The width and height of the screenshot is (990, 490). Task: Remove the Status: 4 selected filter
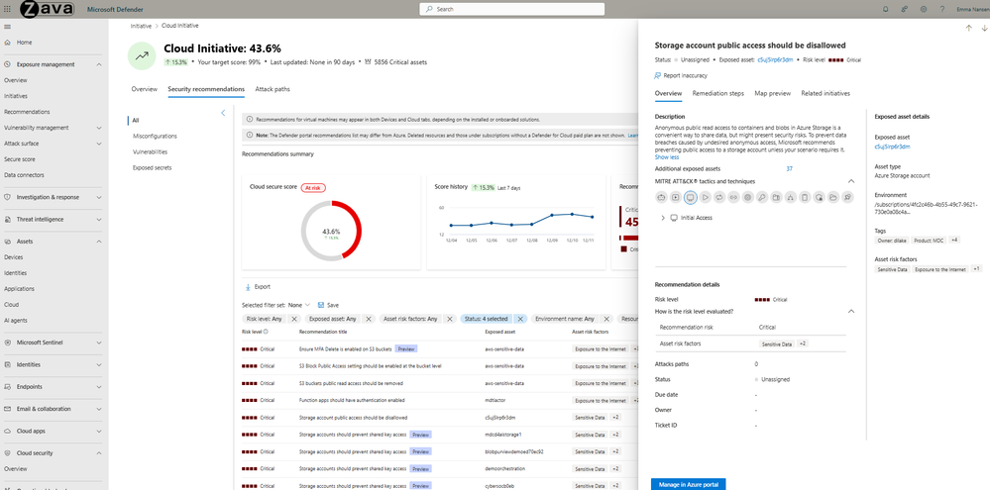[x=519, y=319]
